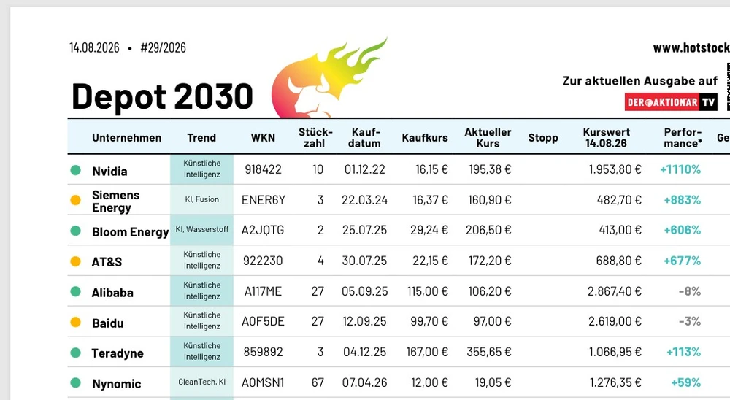This screenshot has width=730, height=400.
Task: Click Nvidia's +1110% performance value
Action: (680, 169)
